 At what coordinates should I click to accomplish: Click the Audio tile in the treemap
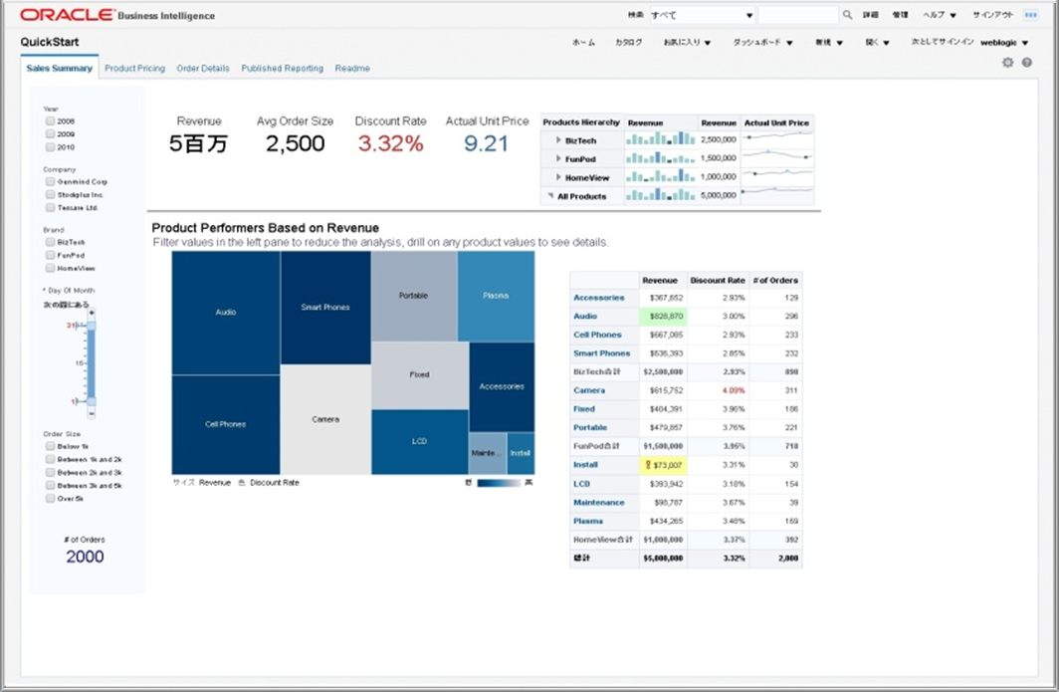pyautogui.click(x=226, y=313)
